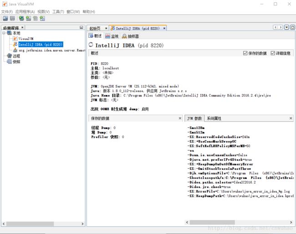Click the Profiler 快照: 0 entry
This screenshot has width=296, height=234.
(107, 137)
